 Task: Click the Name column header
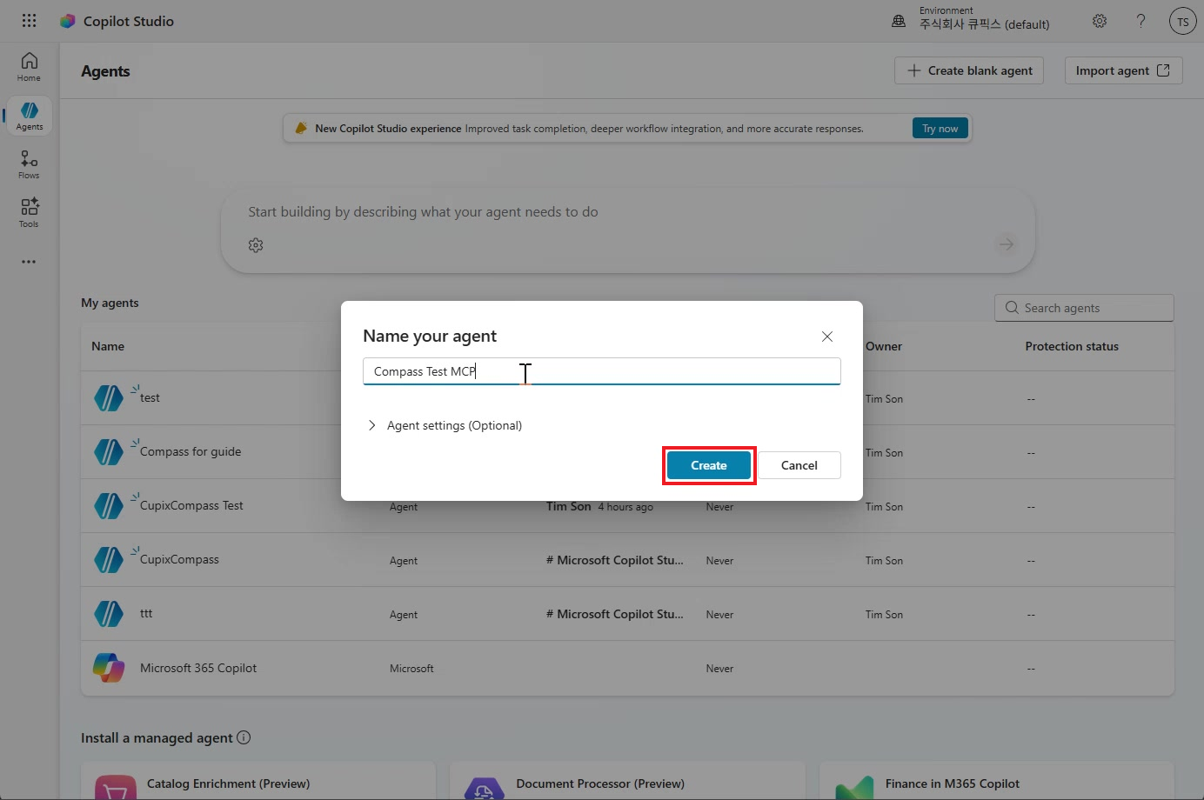[108, 346]
